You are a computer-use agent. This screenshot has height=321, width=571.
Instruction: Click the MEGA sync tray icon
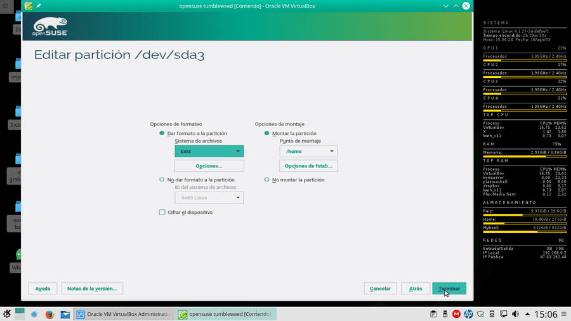pyautogui.click(x=456, y=314)
